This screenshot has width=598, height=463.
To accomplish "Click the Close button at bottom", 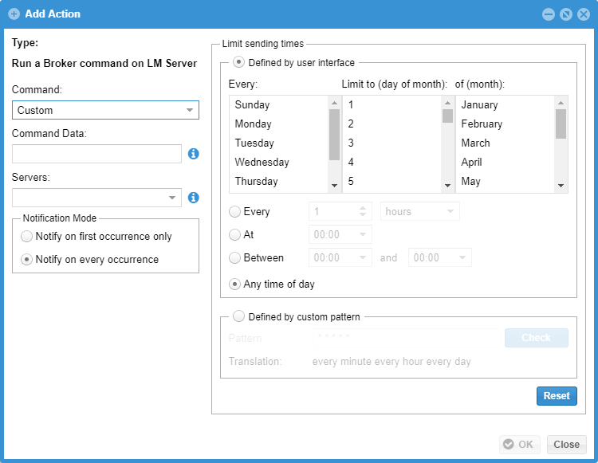I will tap(566, 445).
